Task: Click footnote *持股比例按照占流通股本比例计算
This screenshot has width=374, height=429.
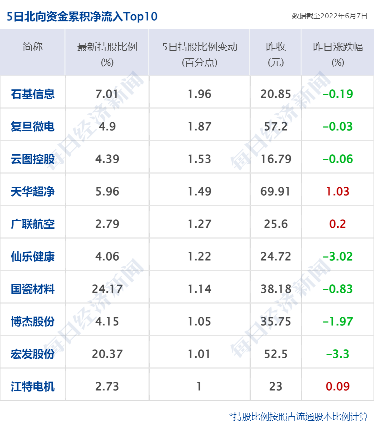Action: pyautogui.click(x=299, y=416)
